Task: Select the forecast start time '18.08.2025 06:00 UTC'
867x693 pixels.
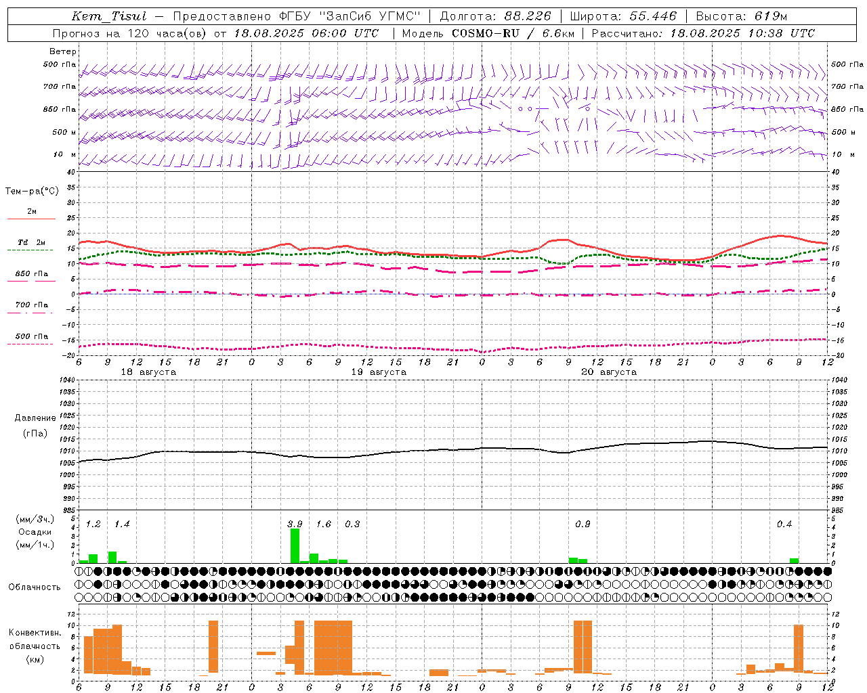Action: click(306, 33)
